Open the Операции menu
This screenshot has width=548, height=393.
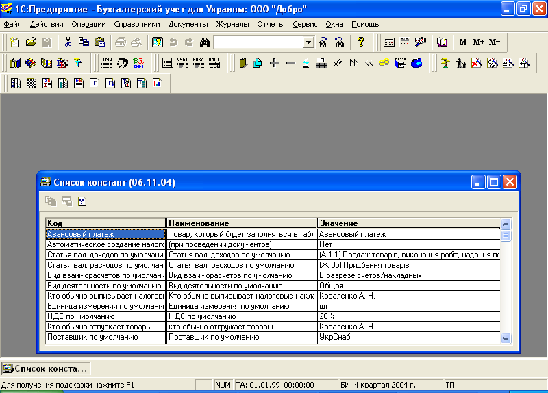(x=88, y=24)
